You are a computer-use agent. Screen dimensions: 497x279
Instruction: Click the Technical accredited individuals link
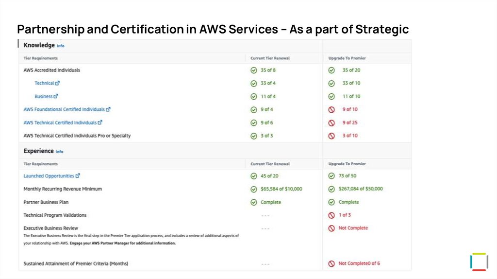click(x=44, y=83)
